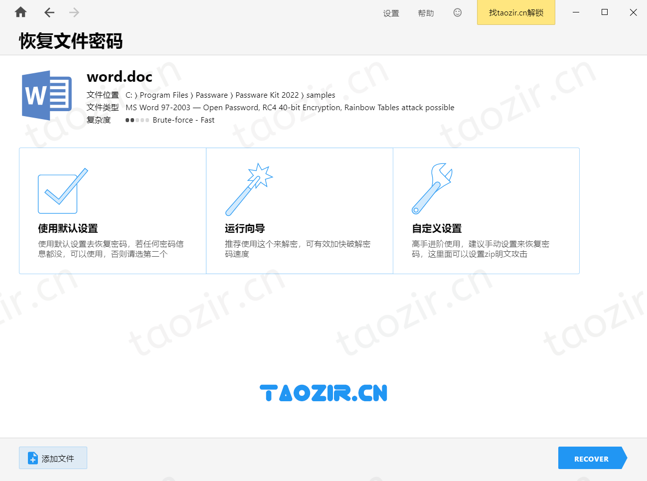Image resolution: width=647 pixels, height=481 pixels.
Task: Select the magic wand icon for the wizard
Action: [249, 188]
